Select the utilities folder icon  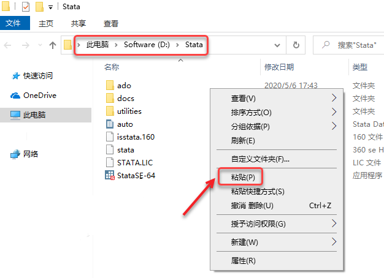pyautogui.click(x=110, y=111)
